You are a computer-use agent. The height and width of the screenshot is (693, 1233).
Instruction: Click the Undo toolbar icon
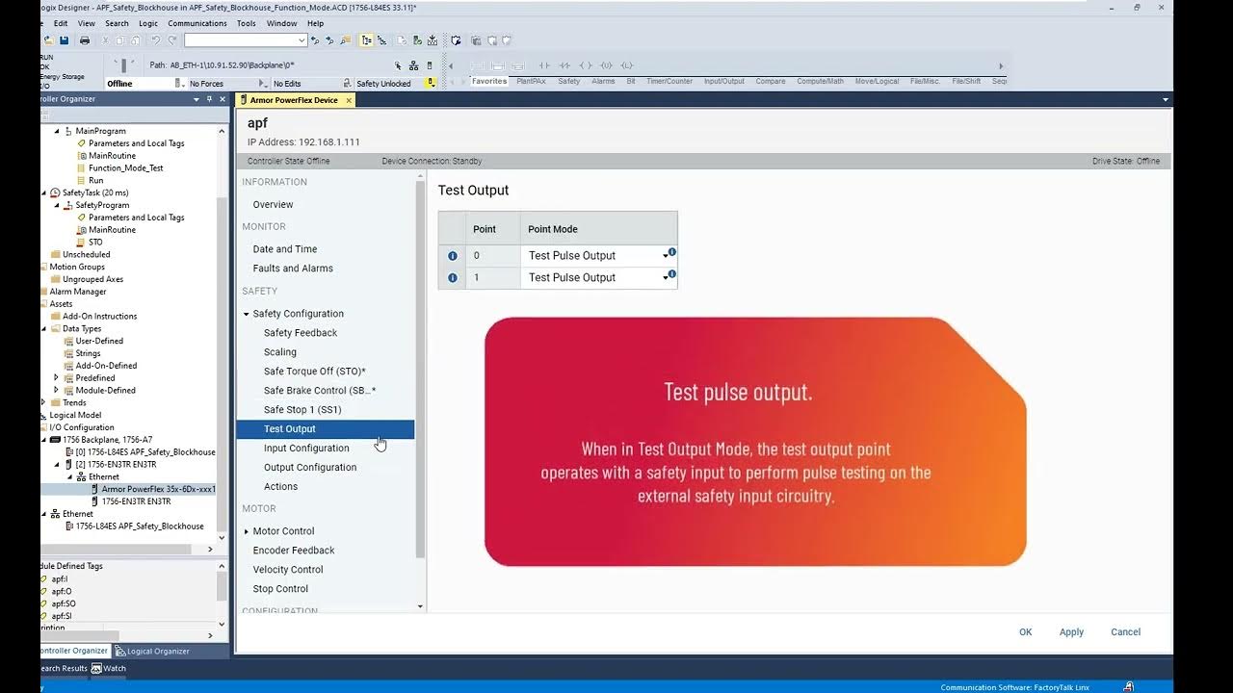click(155, 40)
